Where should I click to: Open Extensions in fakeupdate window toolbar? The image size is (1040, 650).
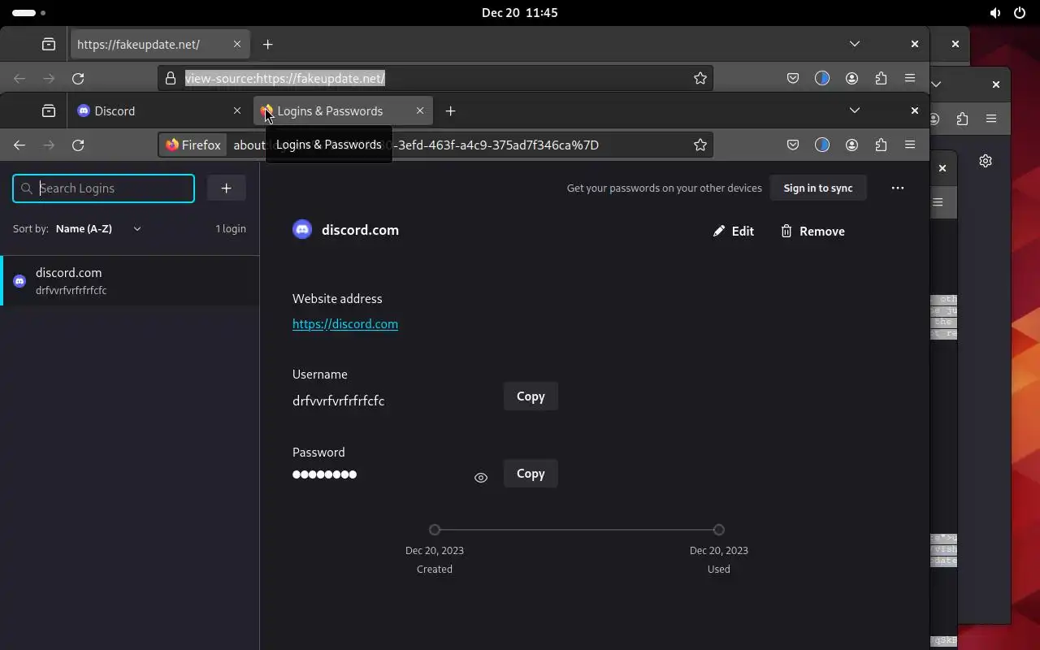(x=881, y=78)
